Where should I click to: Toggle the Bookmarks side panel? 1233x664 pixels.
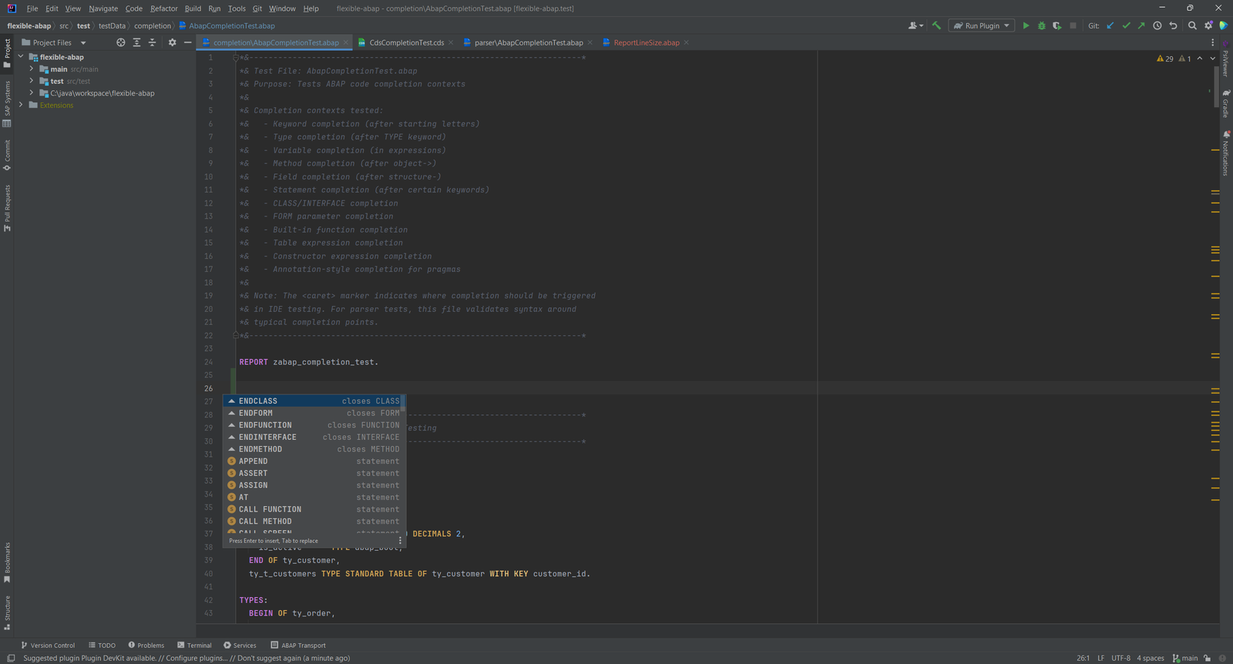[x=7, y=562]
